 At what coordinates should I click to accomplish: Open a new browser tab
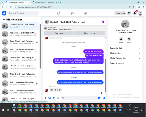point(60,2)
